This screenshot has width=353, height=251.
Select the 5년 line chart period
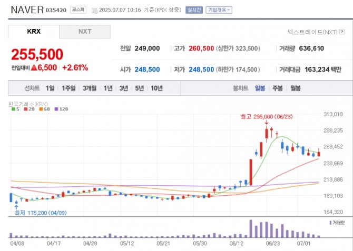(x=139, y=88)
